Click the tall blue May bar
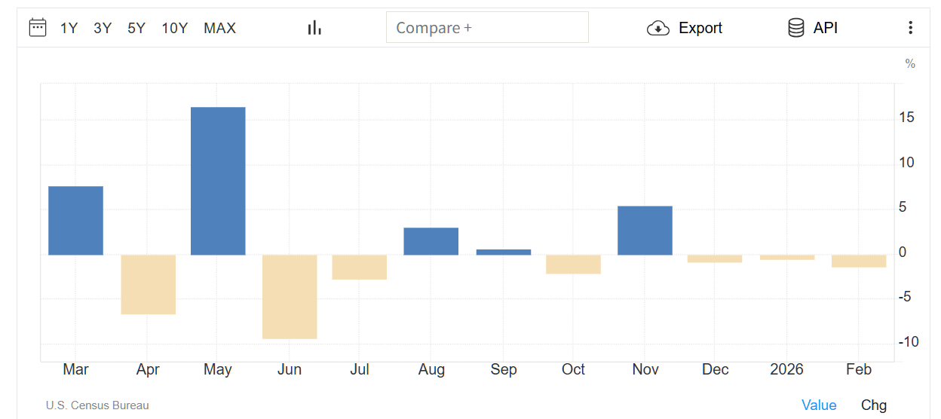Image resolution: width=941 pixels, height=419 pixels. tap(218, 181)
